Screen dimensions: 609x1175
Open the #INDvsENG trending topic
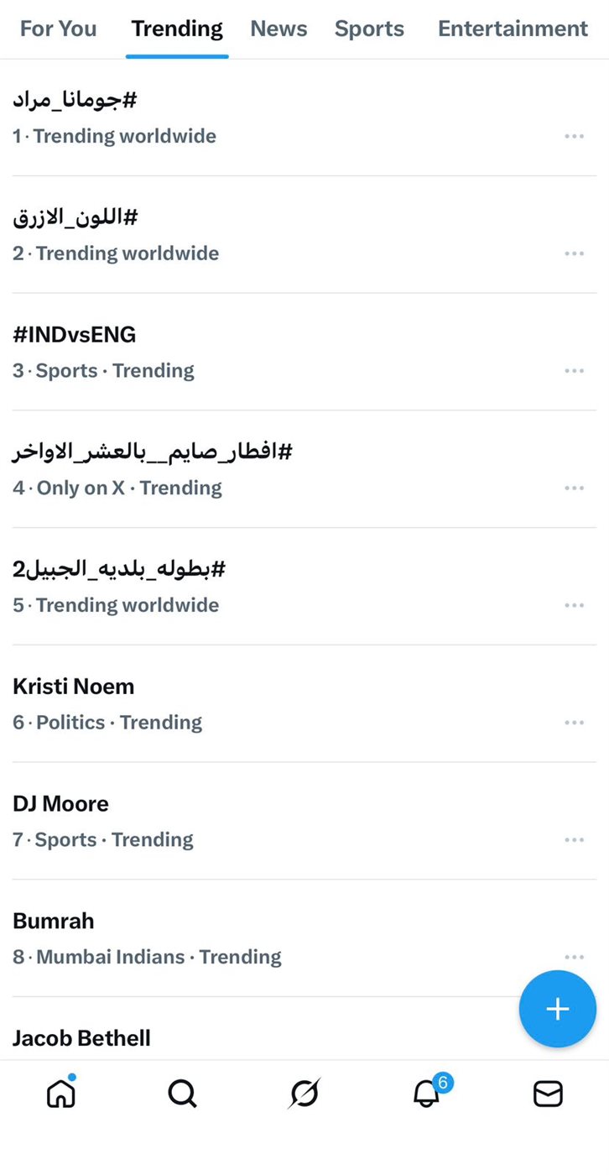click(x=74, y=335)
